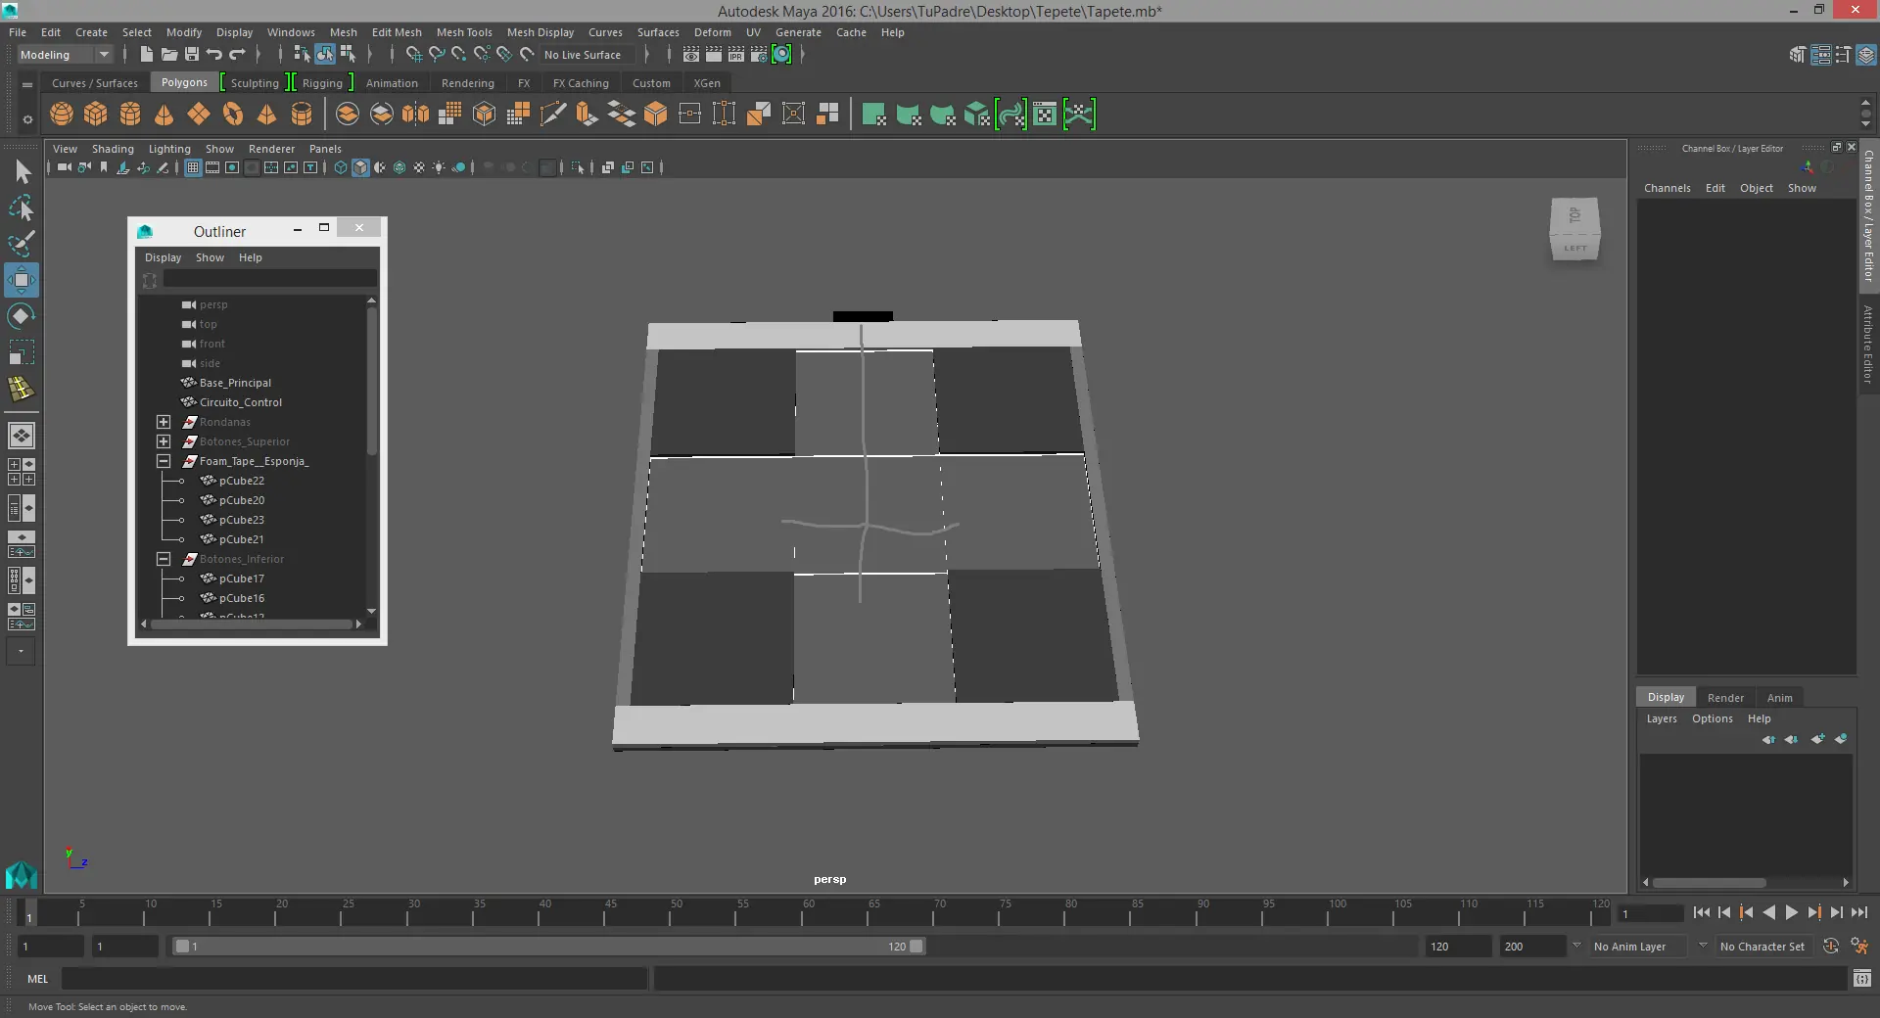Viewport: 1880px width, 1018px height.
Task: Click Layers menu in Layer Editor
Action: point(1662,718)
